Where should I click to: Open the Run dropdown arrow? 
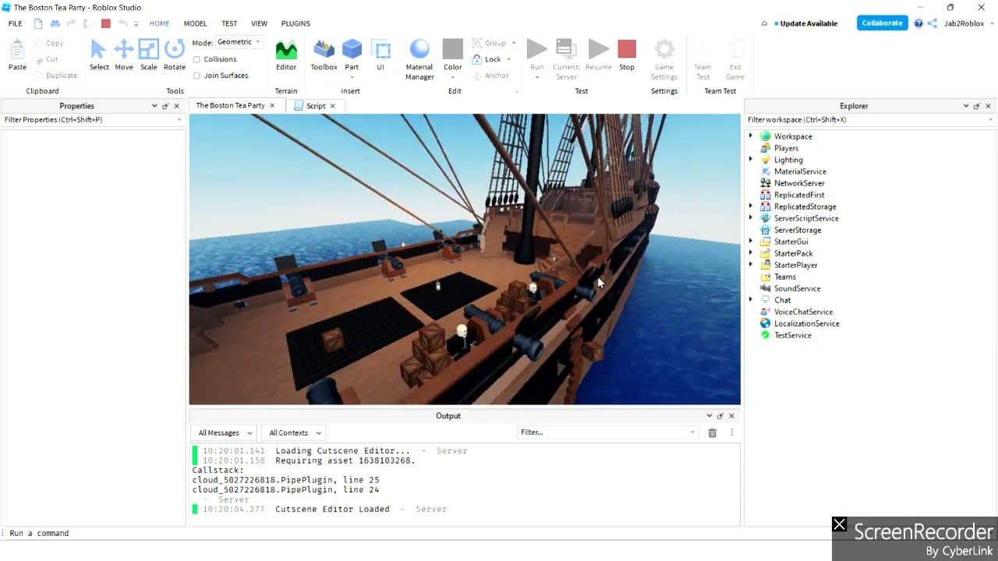pos(536,77)
